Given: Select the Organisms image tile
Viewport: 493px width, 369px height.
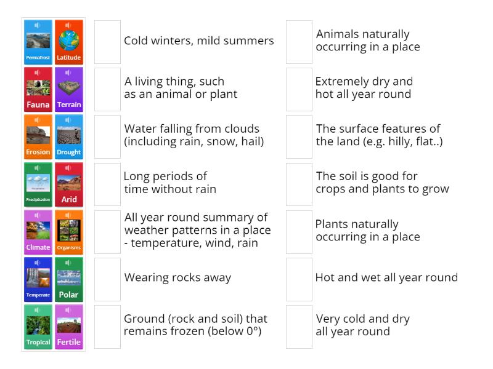Looking at the screenshot, I should point(69,231).
